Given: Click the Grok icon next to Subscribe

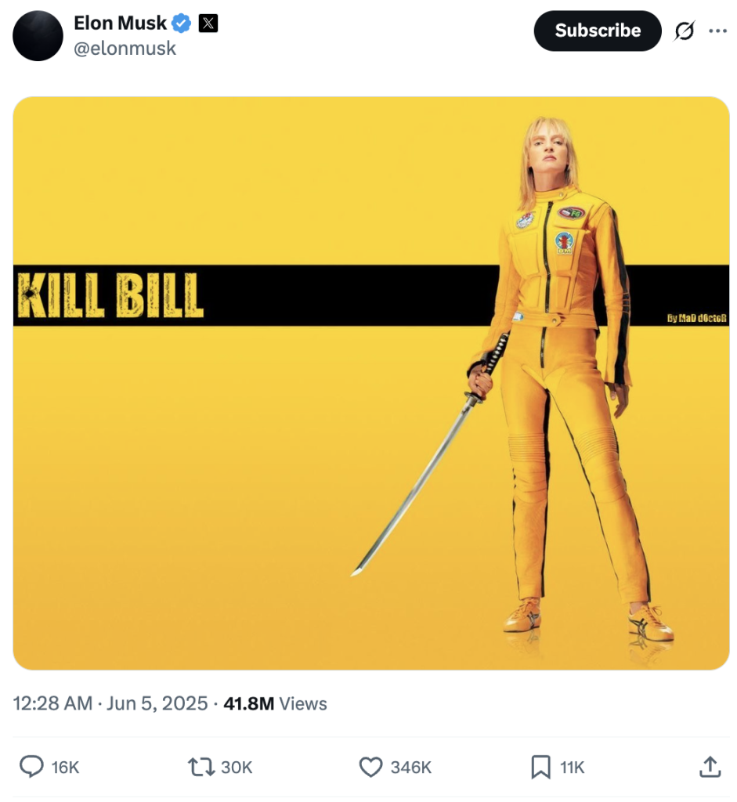Looking at the screenshot, I should tap(684, 31).
